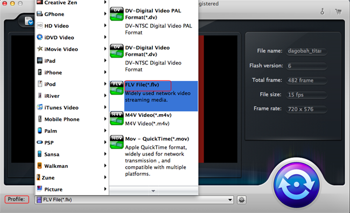The image size is (350, 213).
Task: Click the Flash version field showing 6
Action: [x=306, y=66]
